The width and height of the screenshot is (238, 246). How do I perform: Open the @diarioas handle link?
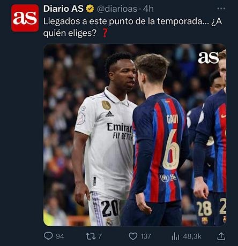[117, 9]
